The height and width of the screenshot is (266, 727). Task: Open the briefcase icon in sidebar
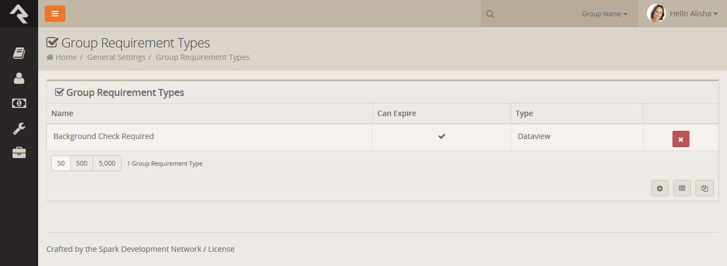pos(19,153)
